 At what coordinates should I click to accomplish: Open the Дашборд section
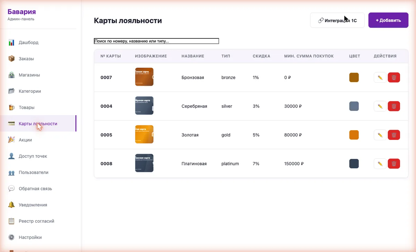click(x=38, y=43)
